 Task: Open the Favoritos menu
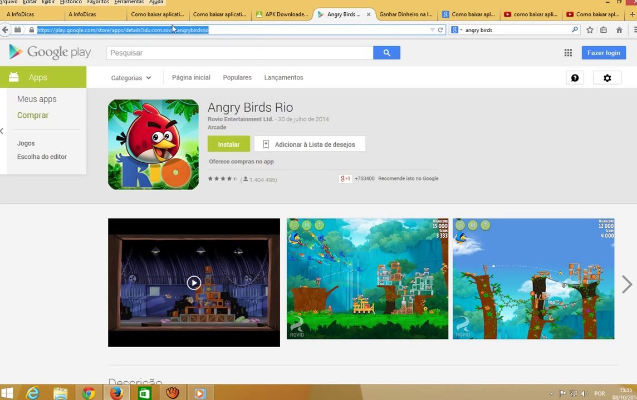point(98,2)
